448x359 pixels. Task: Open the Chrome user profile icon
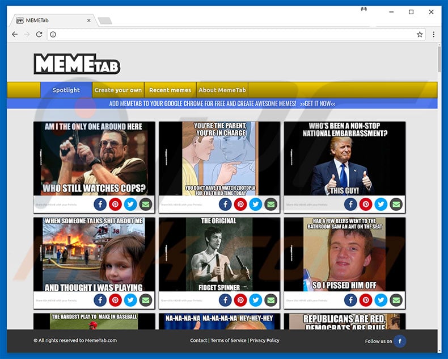point(364,9)
